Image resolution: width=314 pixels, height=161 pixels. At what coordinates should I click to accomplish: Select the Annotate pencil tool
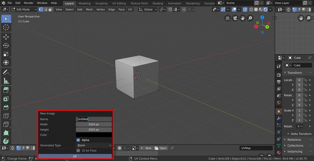[x=6, y=72]
